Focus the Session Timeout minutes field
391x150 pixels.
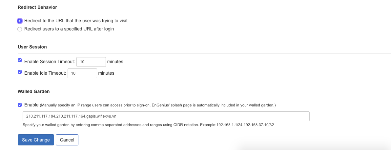(x=91, y=62)
